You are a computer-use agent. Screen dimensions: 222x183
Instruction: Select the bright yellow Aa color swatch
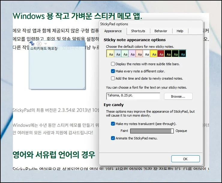(x=154, y=54)
